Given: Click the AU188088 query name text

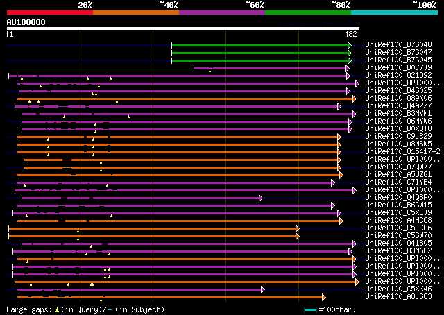Looking at the screenshot, I should pyautogui.click(x=26, y=22).
